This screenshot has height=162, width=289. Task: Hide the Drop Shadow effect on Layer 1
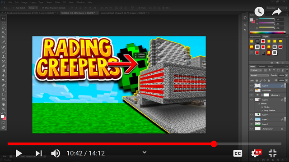point(262,110)
